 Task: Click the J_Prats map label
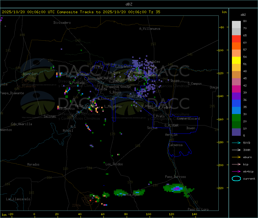coord(159,116)
